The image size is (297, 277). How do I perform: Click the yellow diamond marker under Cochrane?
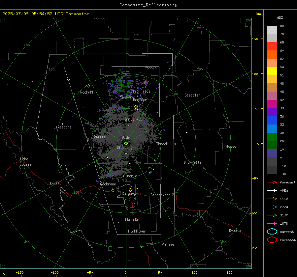pyautogui.click(x=113, y=190)
